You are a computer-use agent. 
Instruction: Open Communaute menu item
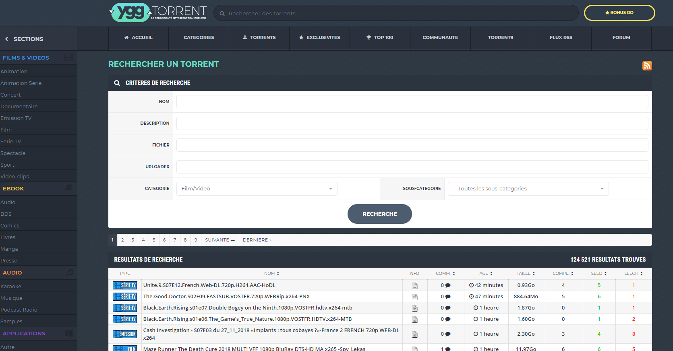pos(440,38)
